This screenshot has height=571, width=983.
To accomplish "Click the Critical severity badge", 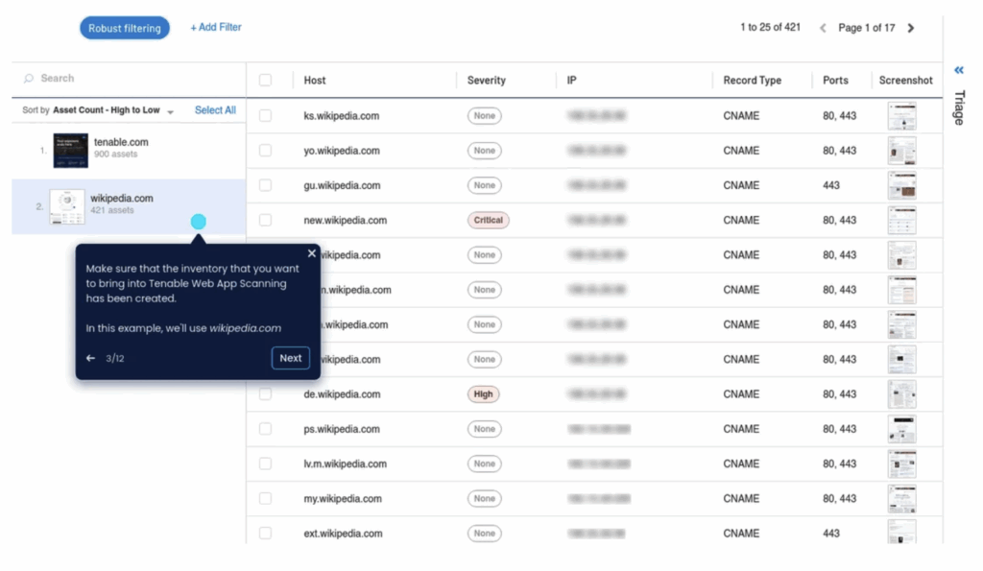I will point(488,220).
